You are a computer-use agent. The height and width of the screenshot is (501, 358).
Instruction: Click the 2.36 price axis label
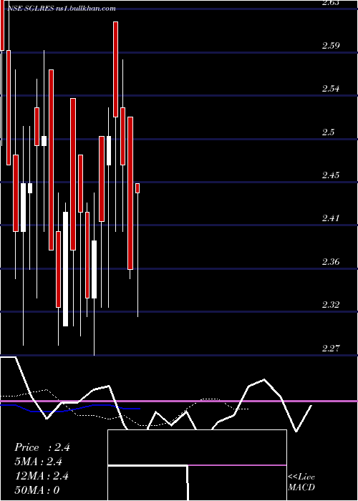coord(331,262)
